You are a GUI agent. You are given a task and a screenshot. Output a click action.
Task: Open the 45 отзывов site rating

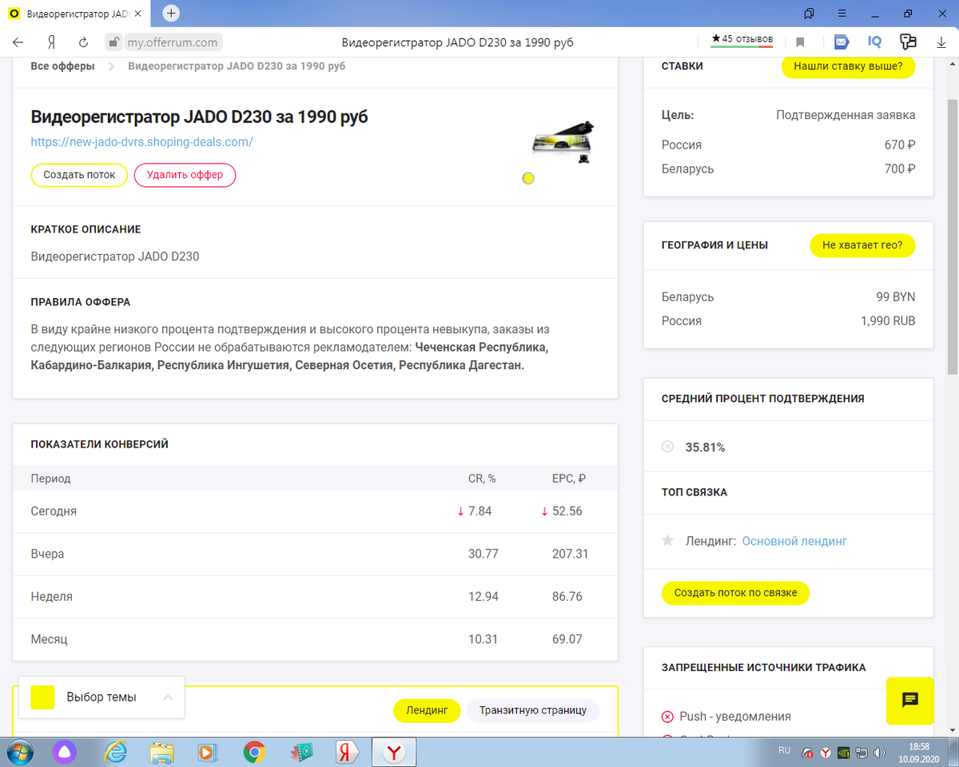[x=742, y=39]
